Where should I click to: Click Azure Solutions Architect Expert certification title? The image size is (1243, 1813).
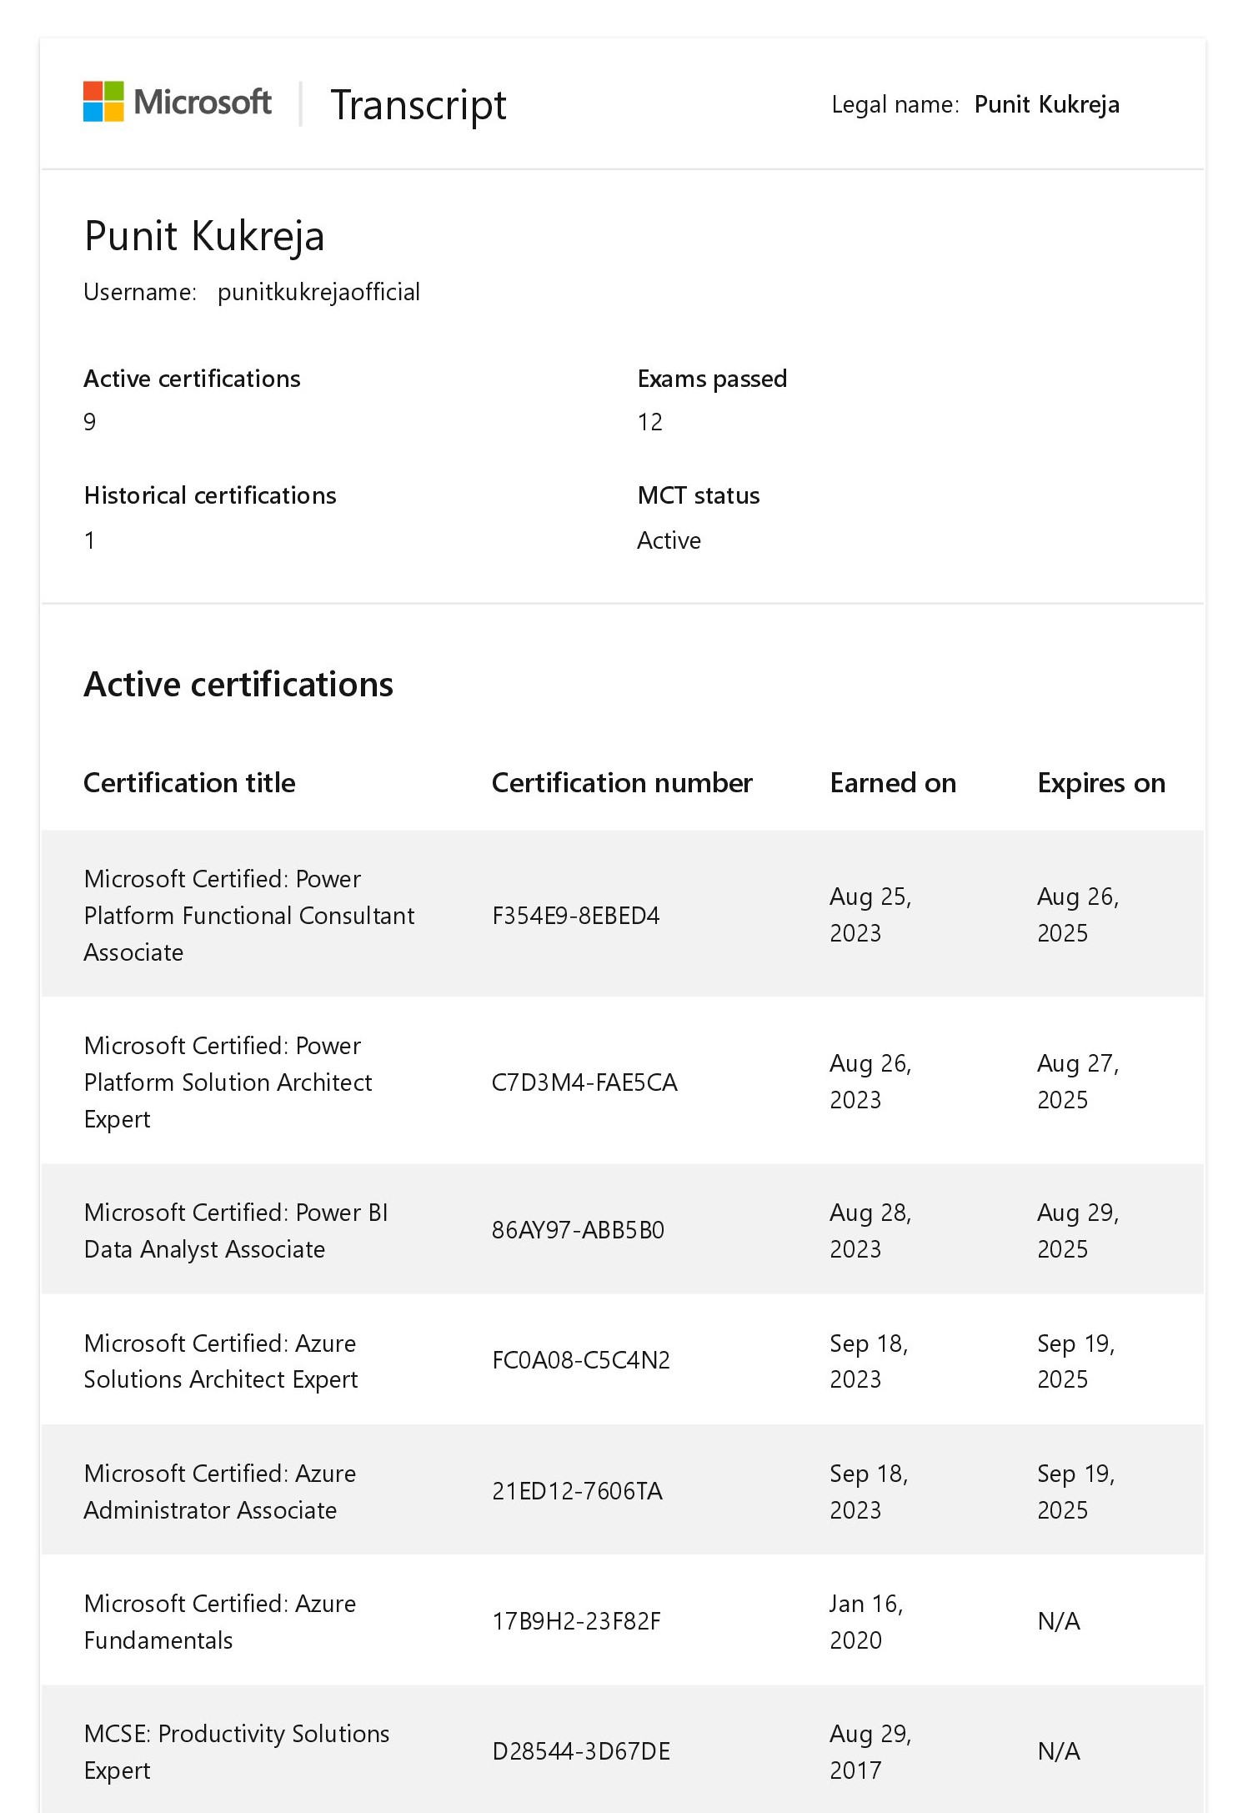220,1360
